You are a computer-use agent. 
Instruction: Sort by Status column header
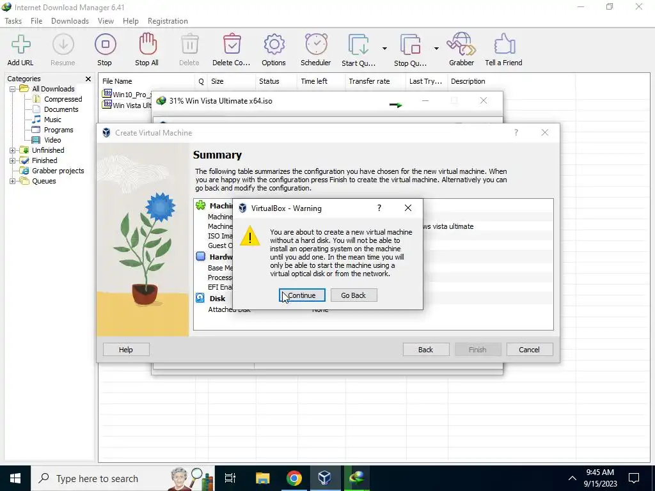coord(276,81)
